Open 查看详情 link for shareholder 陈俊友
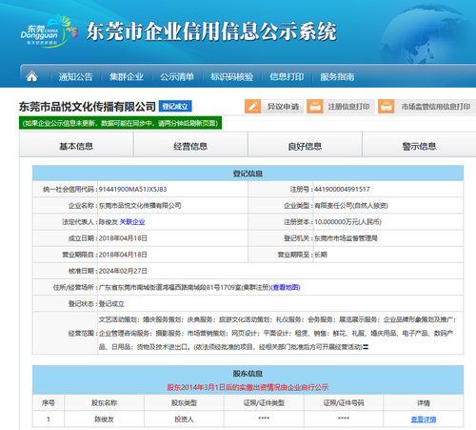Viewport: 476px width, 430px height. (x=424, y=420)
